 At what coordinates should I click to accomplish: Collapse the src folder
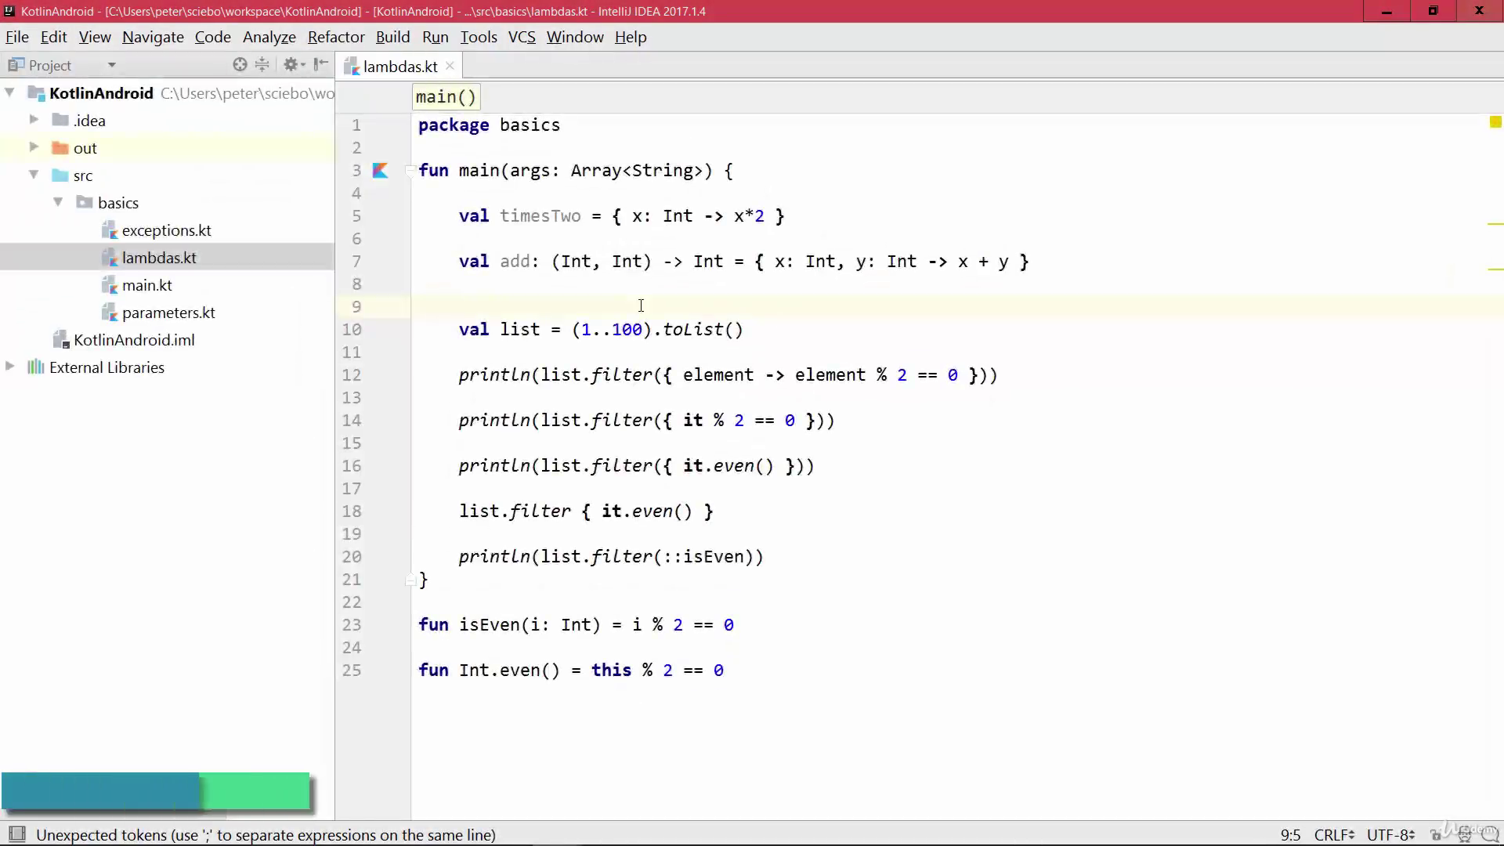pyautogui.click(x=34, y=175)
